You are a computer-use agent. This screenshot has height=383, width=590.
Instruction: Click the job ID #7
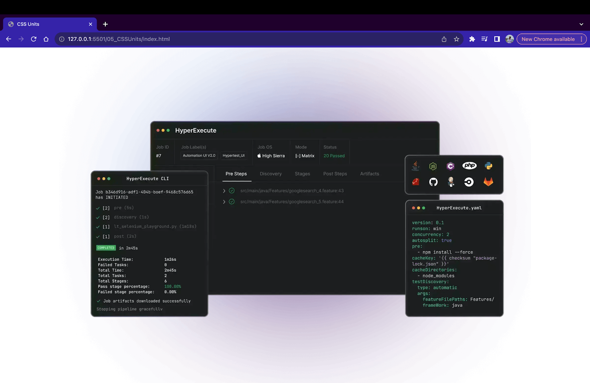point(159,156)
